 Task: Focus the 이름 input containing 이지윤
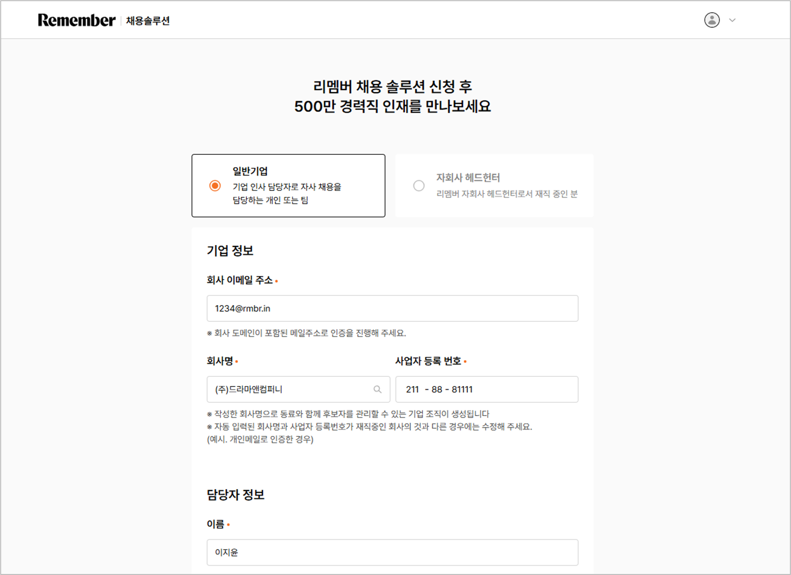click(x=392, y=553)
